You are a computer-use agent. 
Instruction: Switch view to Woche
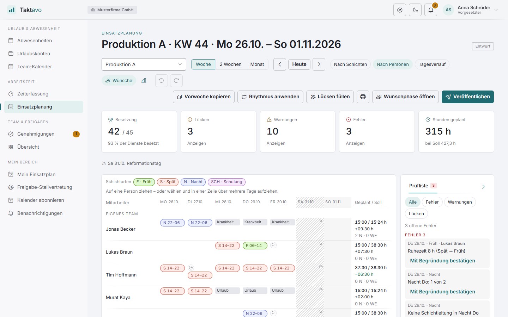coord(203,64)
